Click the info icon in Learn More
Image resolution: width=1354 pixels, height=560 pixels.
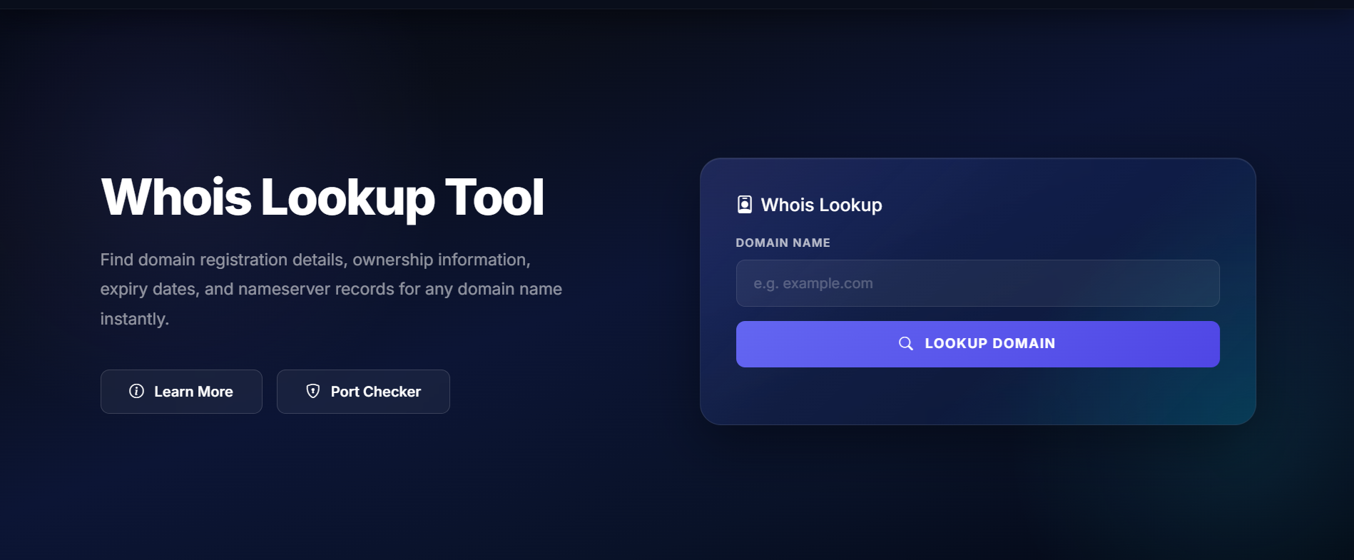136,391
